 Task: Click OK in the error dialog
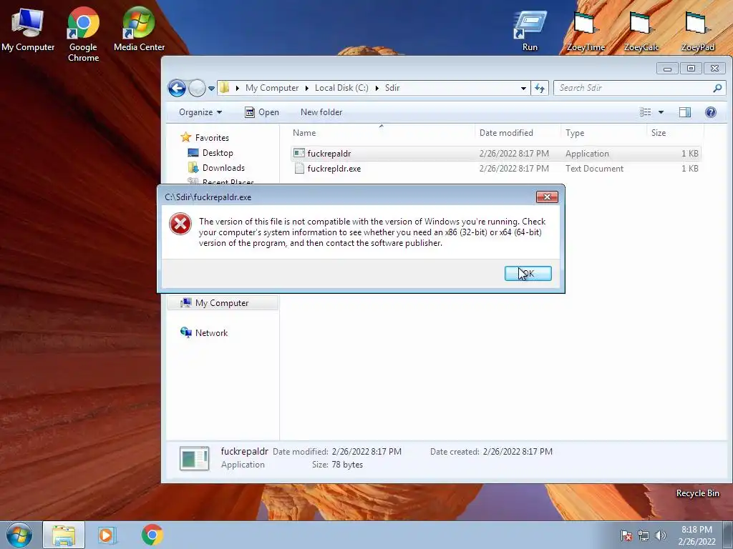click(528, 274)
